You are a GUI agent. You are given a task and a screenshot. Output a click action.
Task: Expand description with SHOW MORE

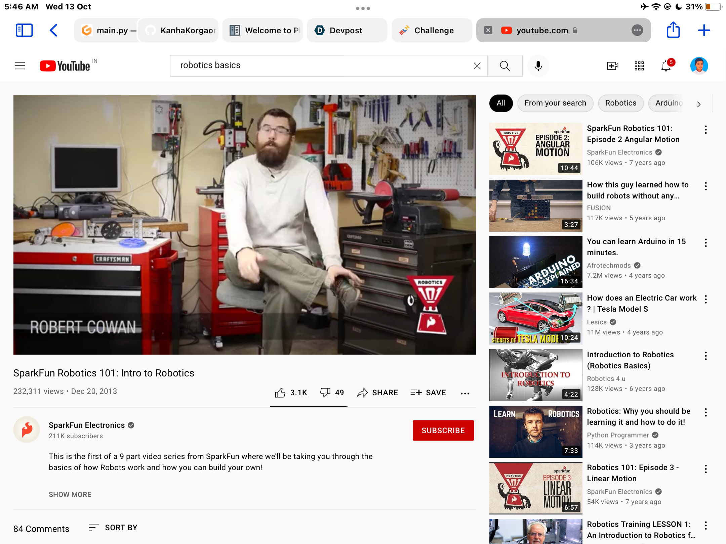point(70,494)
